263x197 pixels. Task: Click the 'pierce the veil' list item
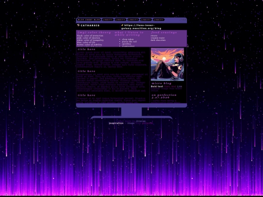pos(130,41)
